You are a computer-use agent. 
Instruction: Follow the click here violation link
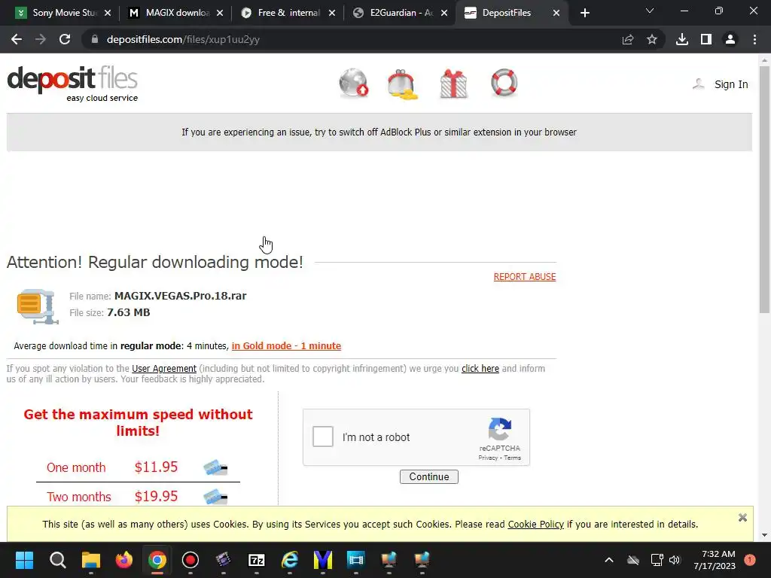click(480, 368)
